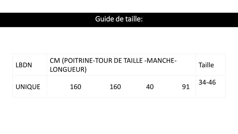The image size is (238, 134).
Task: Click the UNIQUE row label
Action: [28, 87]
